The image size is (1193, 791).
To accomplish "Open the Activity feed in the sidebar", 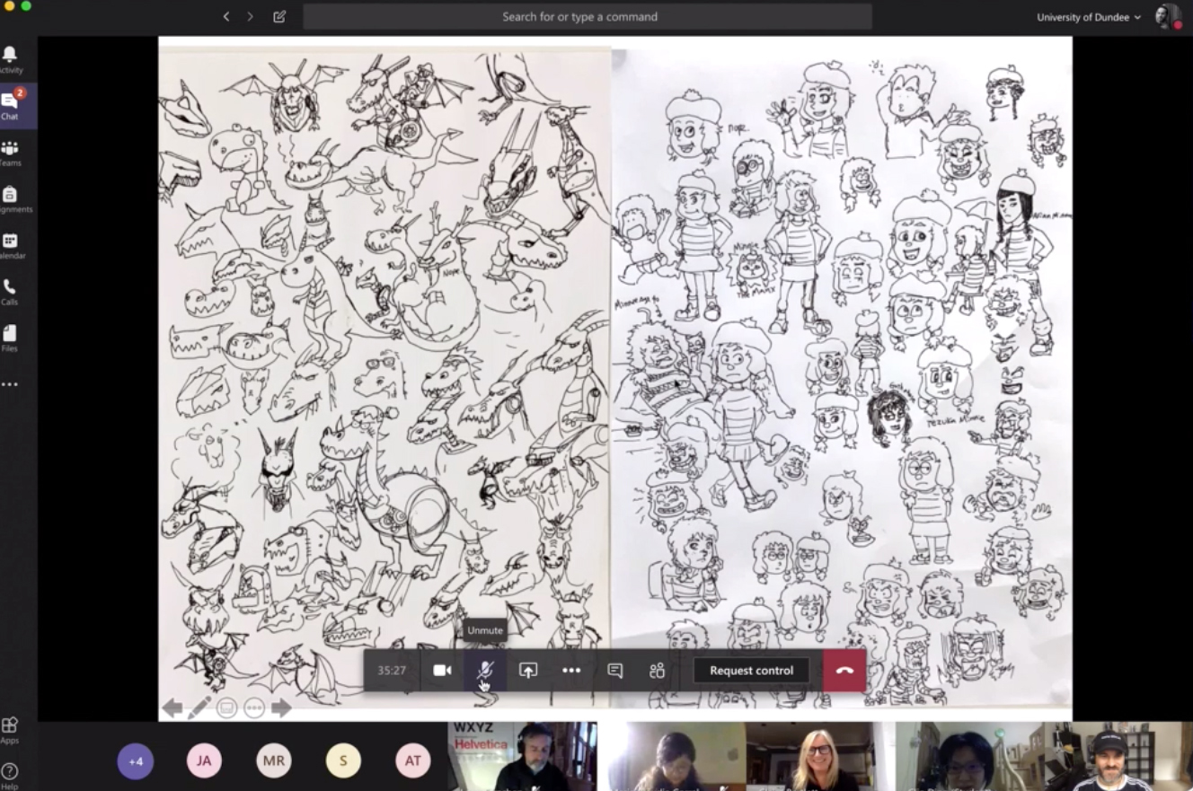I will pyautogui.click(x=11, y=56).
